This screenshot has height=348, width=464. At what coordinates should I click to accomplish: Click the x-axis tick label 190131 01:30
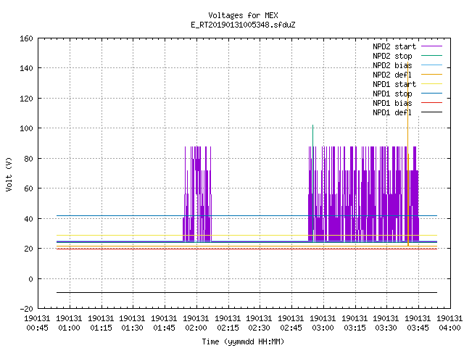pos(132,323)
